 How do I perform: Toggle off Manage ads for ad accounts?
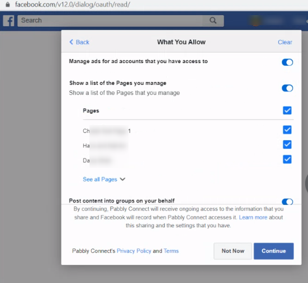click(x=287, y=63)
